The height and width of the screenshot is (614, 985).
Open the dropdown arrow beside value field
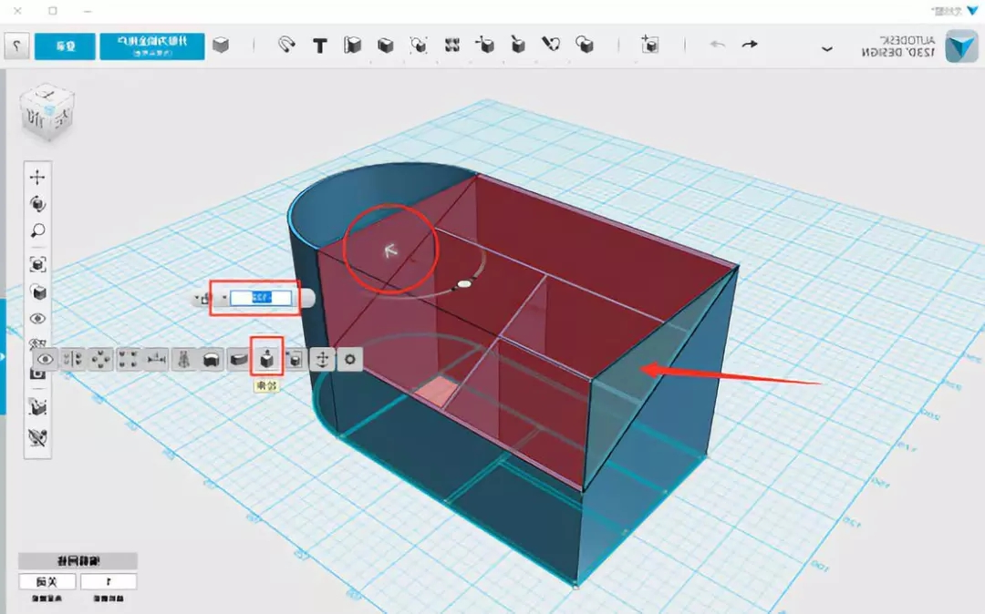[x=223, y=298]
